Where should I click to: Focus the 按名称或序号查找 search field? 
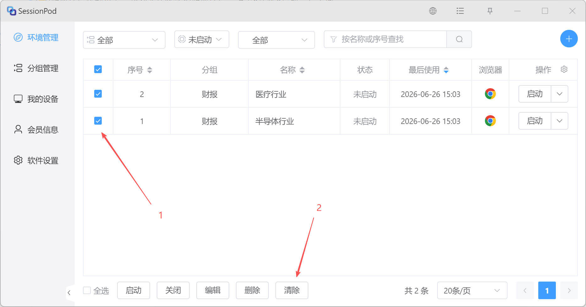coord(385,39)
